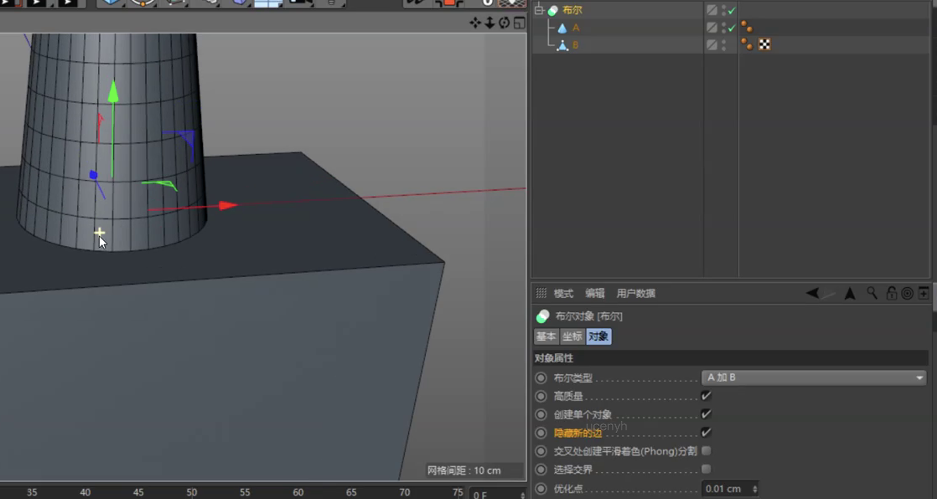Switch to the 基本 tab

pyautogui.click(x=546, y=336)
